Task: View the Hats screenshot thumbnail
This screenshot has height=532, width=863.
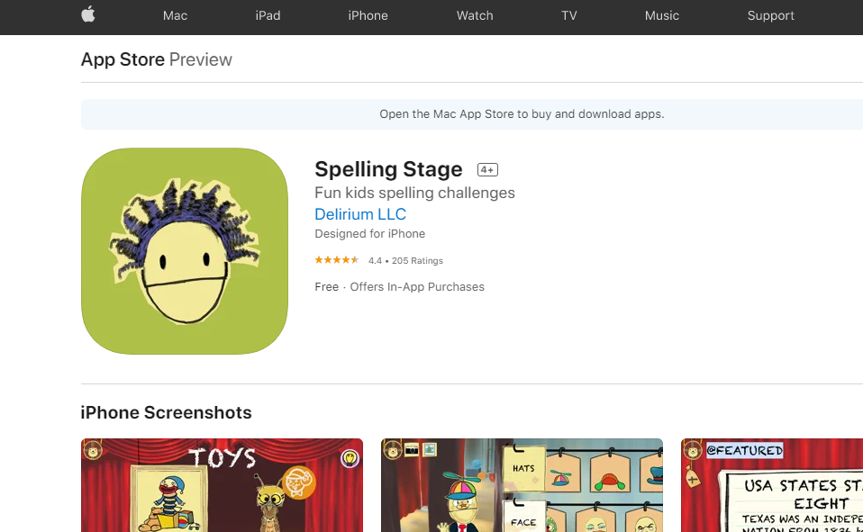Action: tap(522, 485)
